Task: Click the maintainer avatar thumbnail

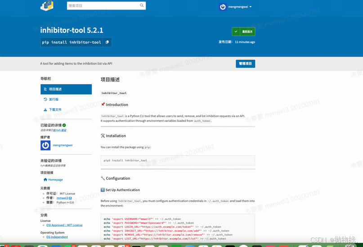Action: [45, 145]
